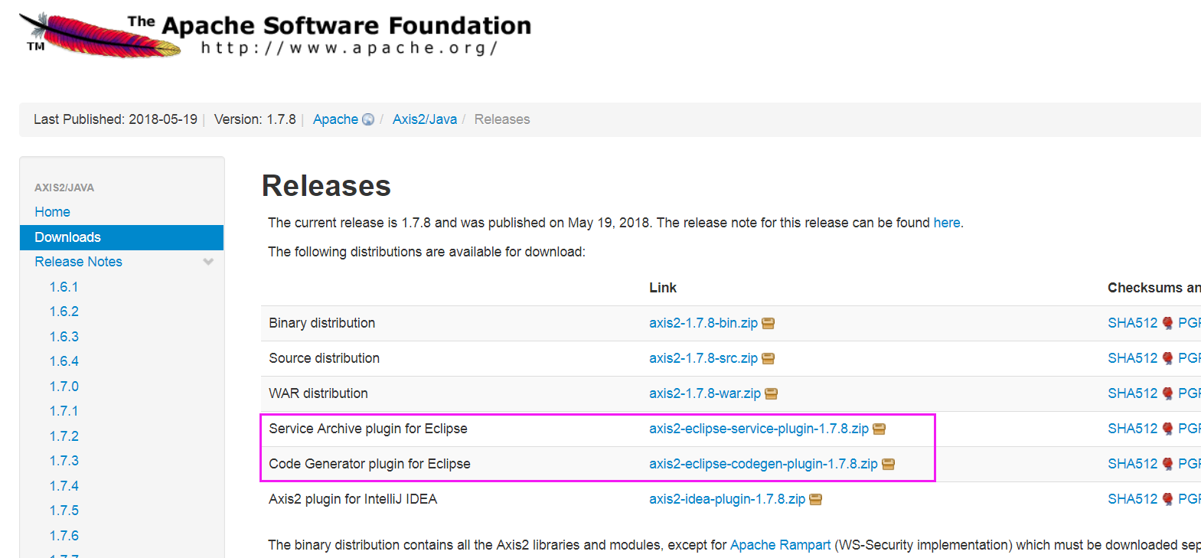Image resolution: width=1201 pixels, height=558 pixels.
Task: Open release notes 1.6.3
Action: pos(64,337)
